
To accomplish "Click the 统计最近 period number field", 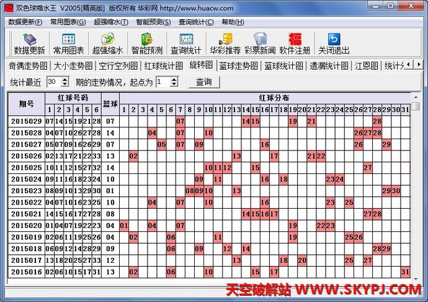I will point(53,81).
